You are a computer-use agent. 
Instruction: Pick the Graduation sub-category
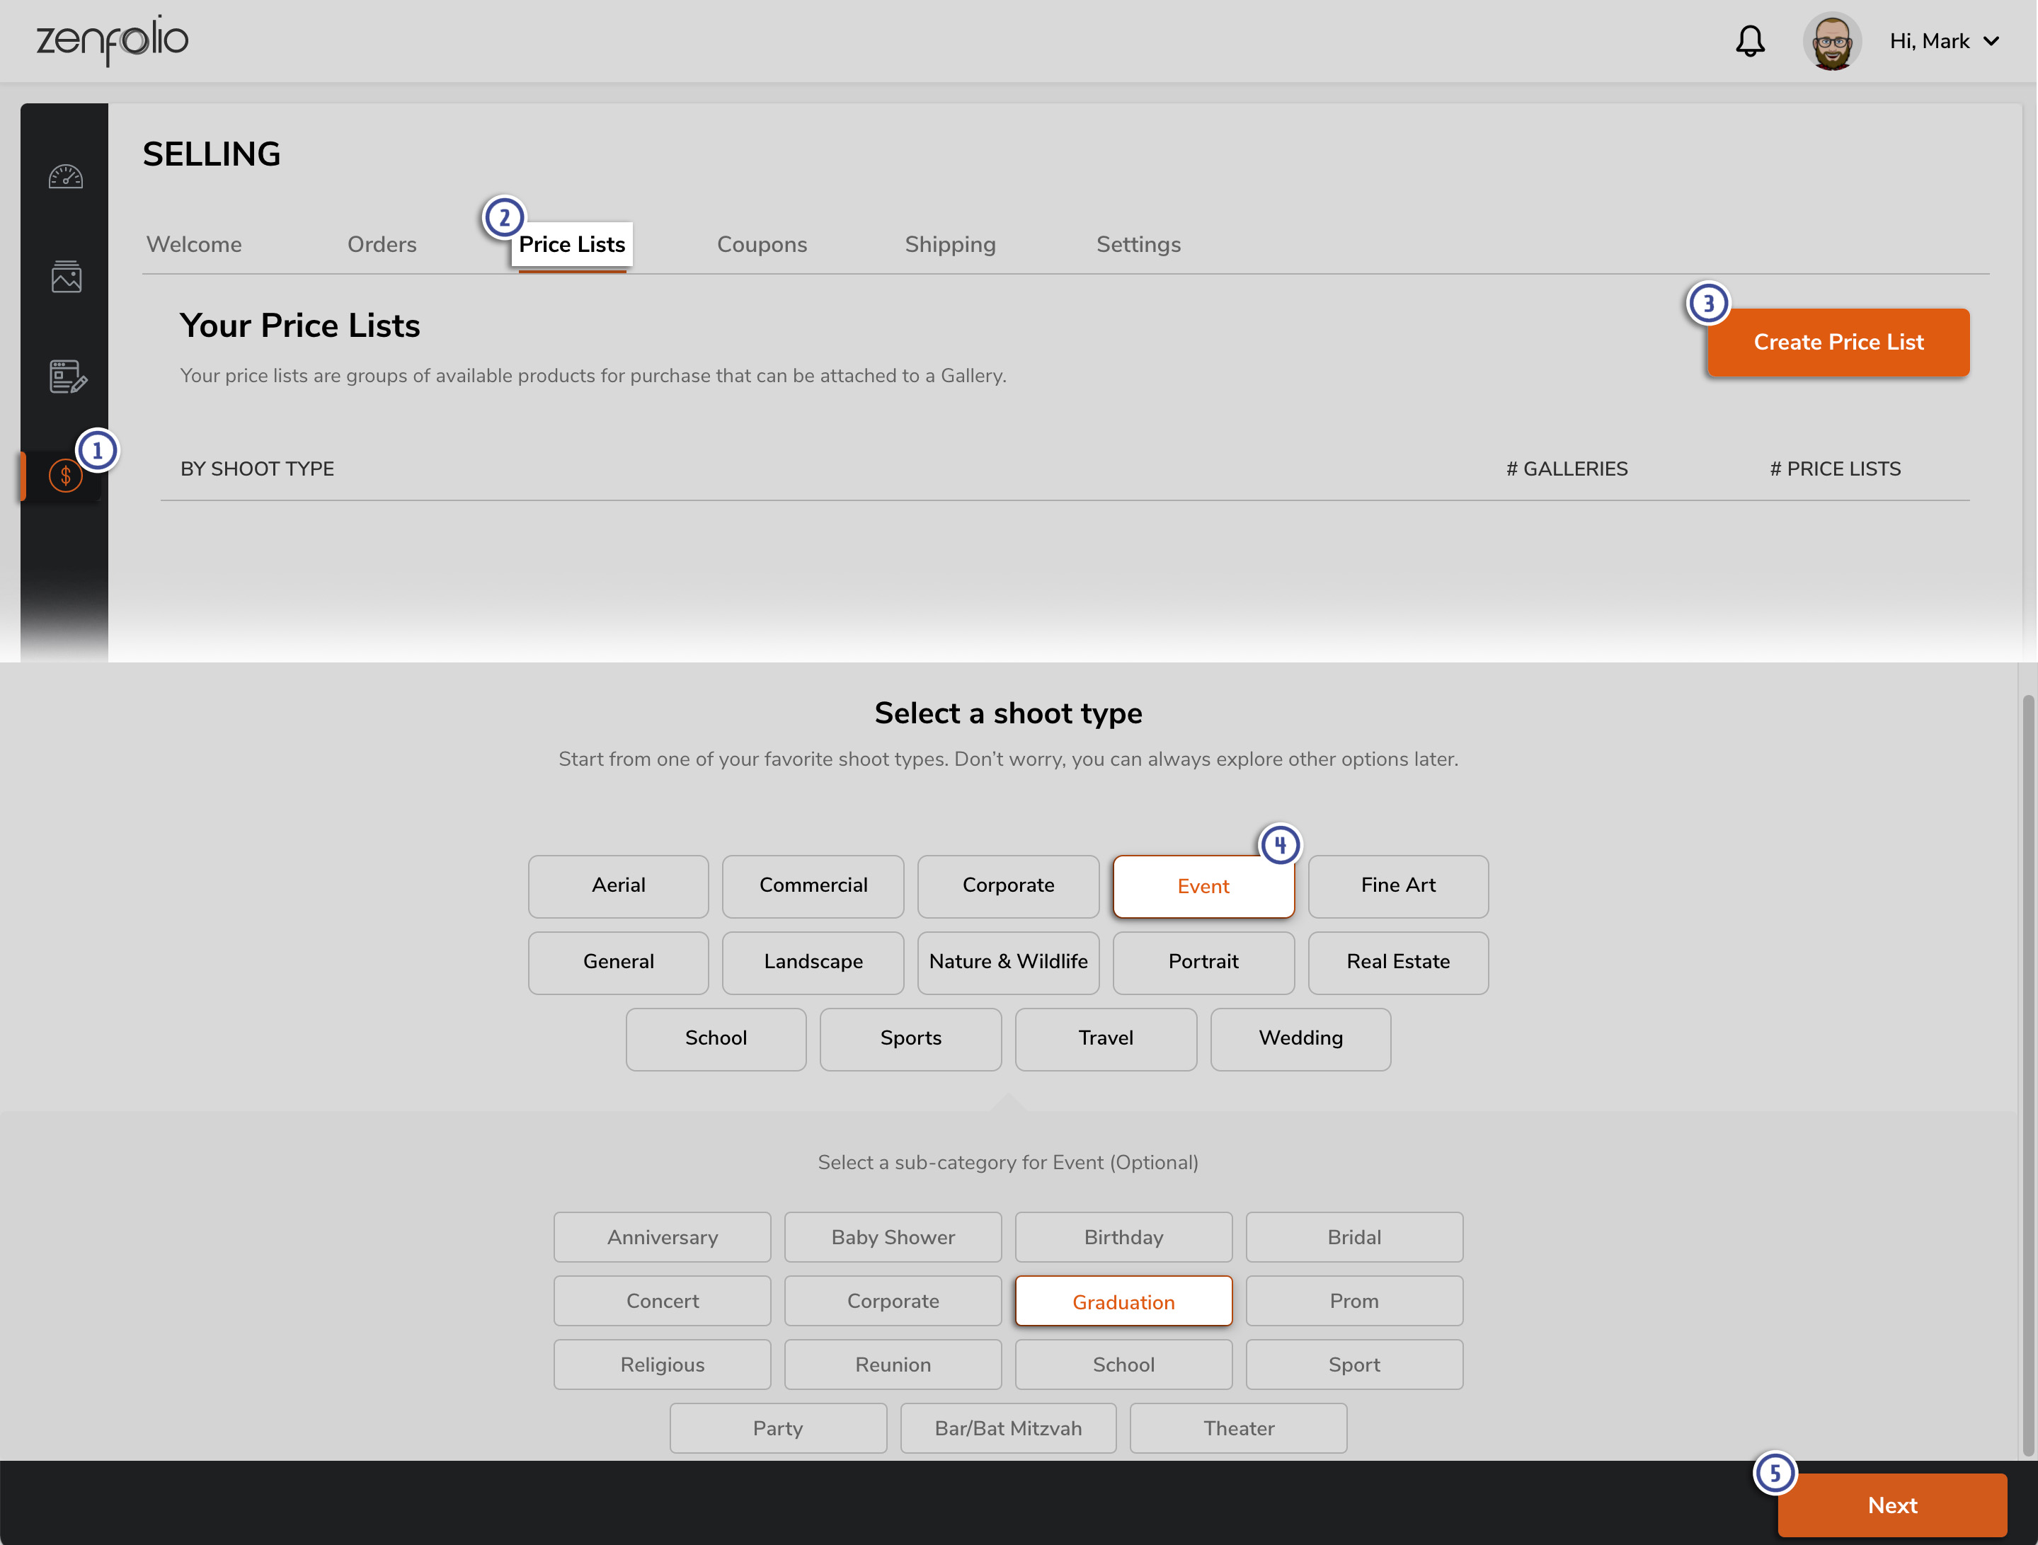(1123, 1302)
